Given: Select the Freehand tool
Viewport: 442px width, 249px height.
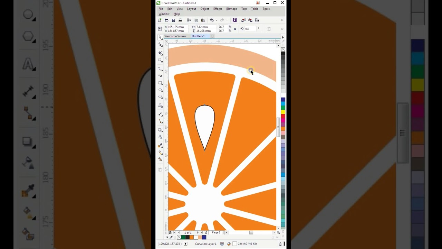Looking at the screenshot, I should click(x=160, y=69).
